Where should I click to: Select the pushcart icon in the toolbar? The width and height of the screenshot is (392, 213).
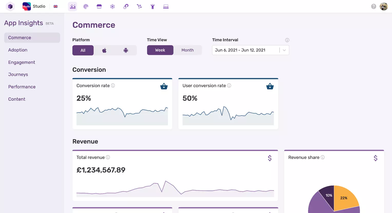point(139,6)
